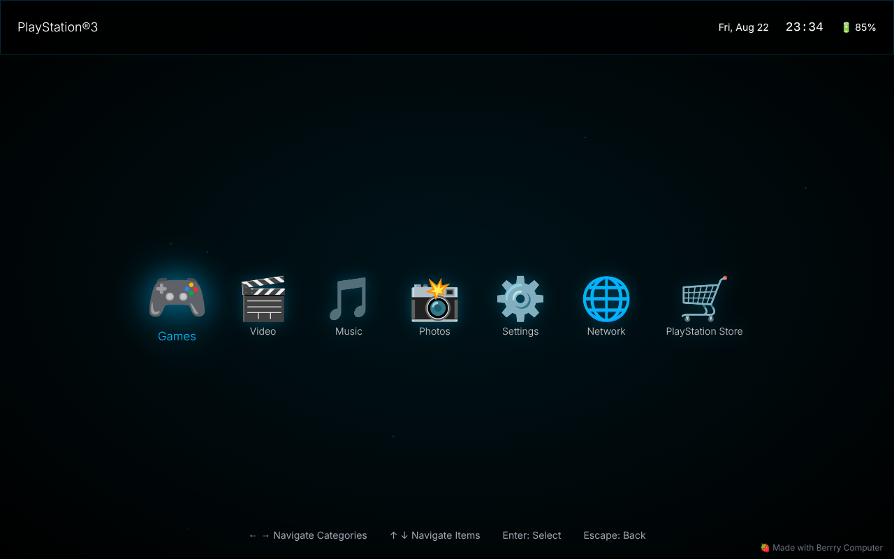Select the Network category label

pos(606,331)
